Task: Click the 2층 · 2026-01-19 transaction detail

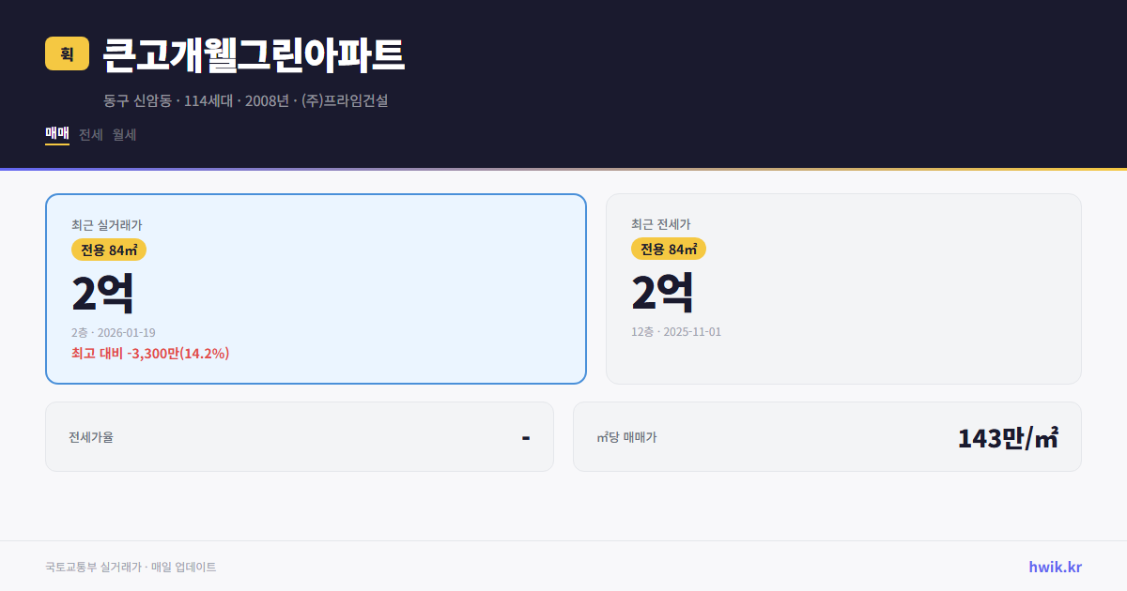Action: 113,331
